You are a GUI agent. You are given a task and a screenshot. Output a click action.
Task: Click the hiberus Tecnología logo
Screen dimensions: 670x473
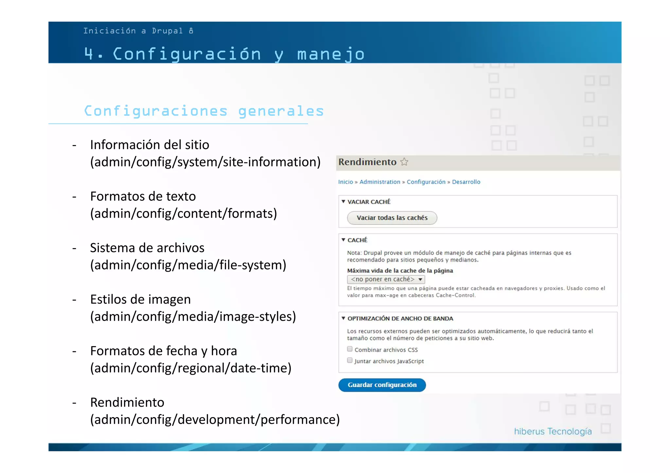tap(553, 431)
